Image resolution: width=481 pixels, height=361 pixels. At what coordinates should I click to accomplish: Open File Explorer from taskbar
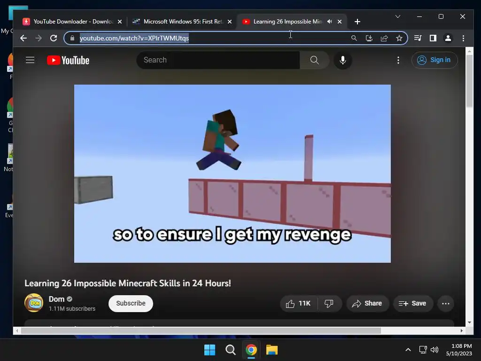(272, 350)
